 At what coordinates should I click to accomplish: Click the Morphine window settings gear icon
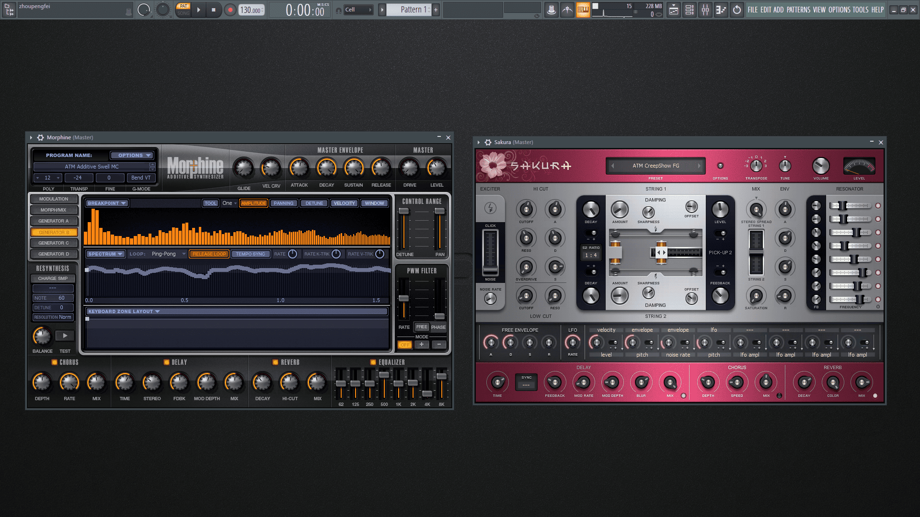click(40, 137)
